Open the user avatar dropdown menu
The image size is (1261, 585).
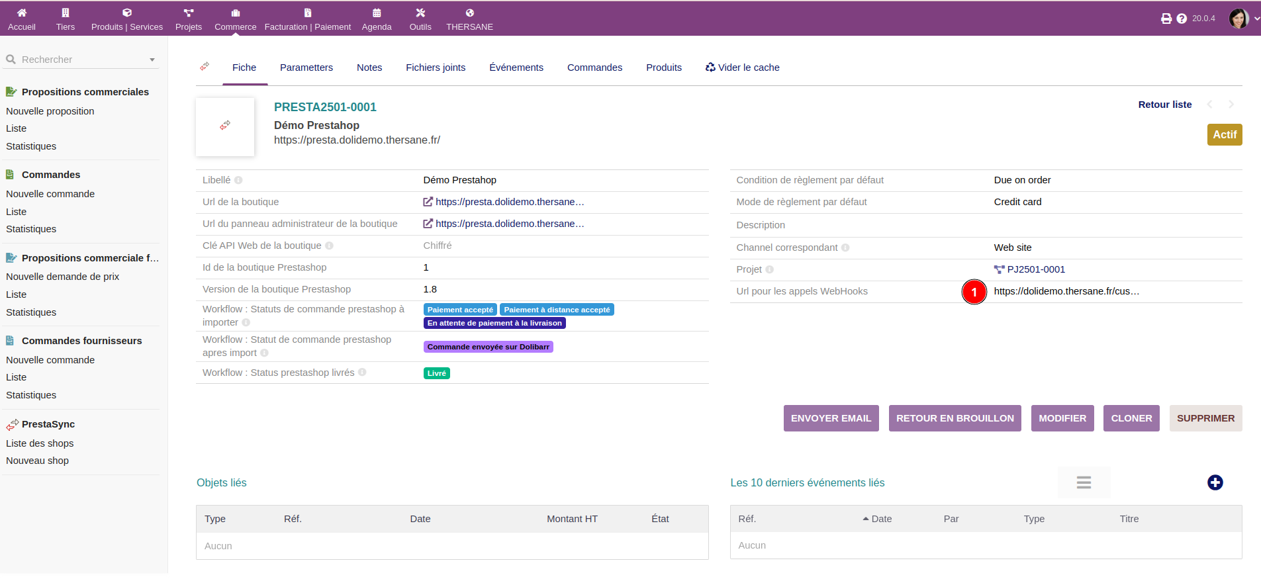[x=1243, y=19]
